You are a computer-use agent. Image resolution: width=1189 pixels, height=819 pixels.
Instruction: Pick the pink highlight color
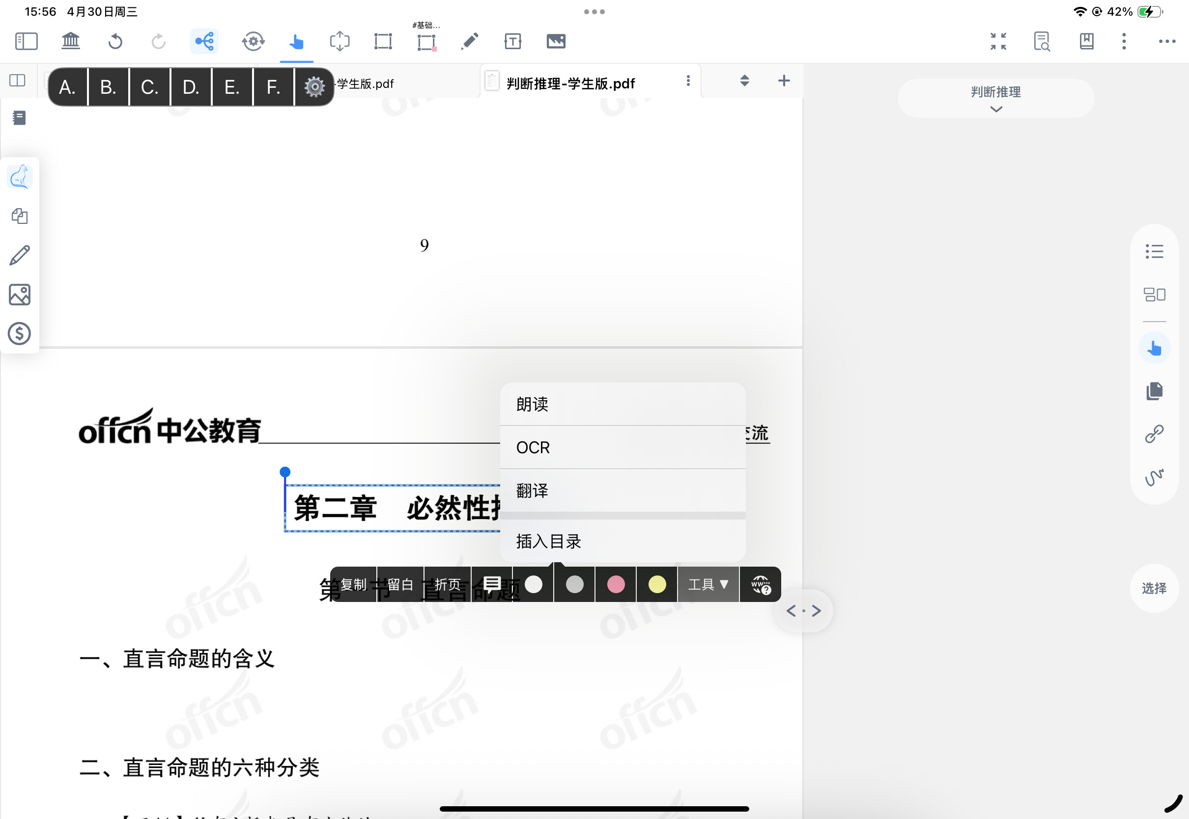[616, 584]
